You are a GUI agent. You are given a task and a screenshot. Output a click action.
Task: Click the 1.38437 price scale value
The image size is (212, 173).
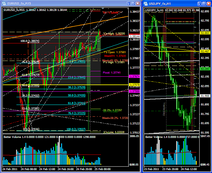tap(135, 12)
